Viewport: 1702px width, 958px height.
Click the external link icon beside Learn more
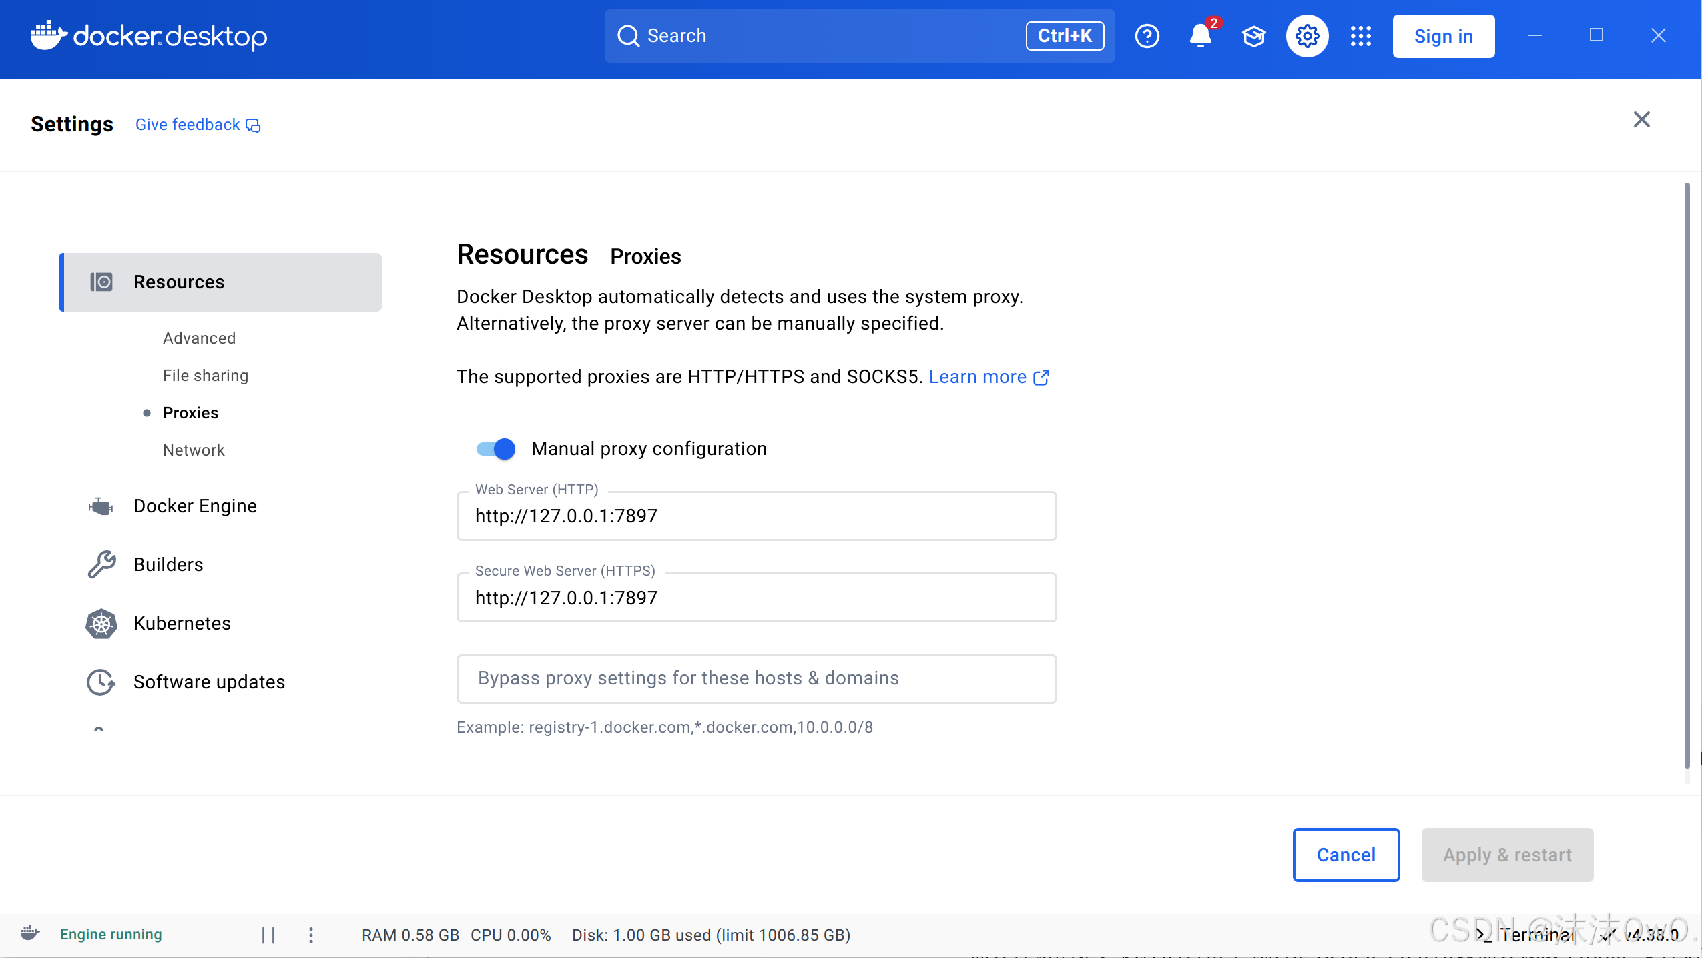(1041, 378)
